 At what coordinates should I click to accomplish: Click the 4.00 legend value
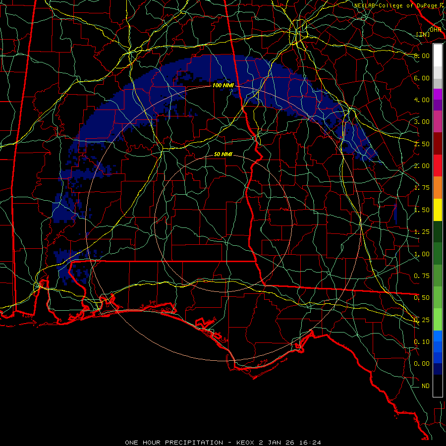422,100
